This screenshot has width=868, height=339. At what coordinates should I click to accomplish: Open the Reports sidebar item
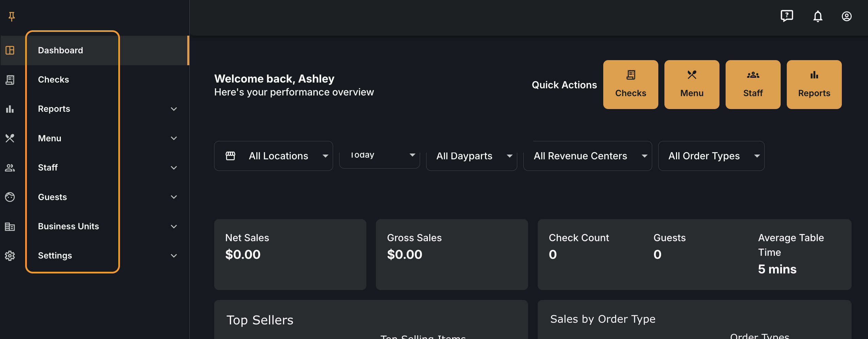coord(94,109)
